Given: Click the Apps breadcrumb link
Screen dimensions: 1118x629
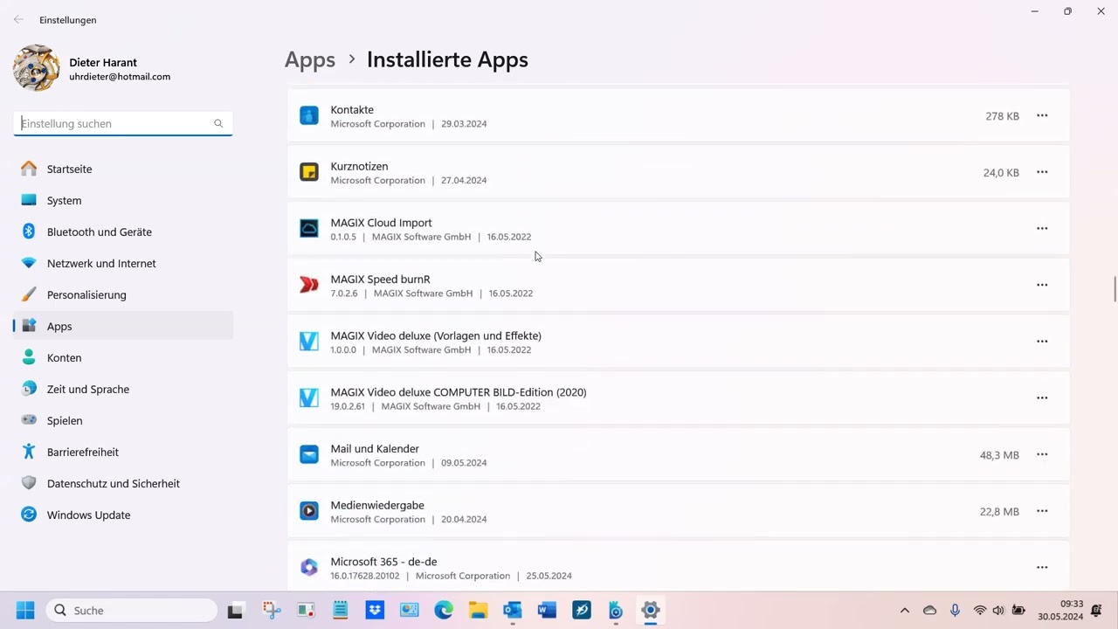Looking at the screenshot, I should (310, 60).
